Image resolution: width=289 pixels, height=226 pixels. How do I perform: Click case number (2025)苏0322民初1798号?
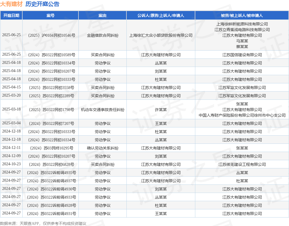[51, 110]
